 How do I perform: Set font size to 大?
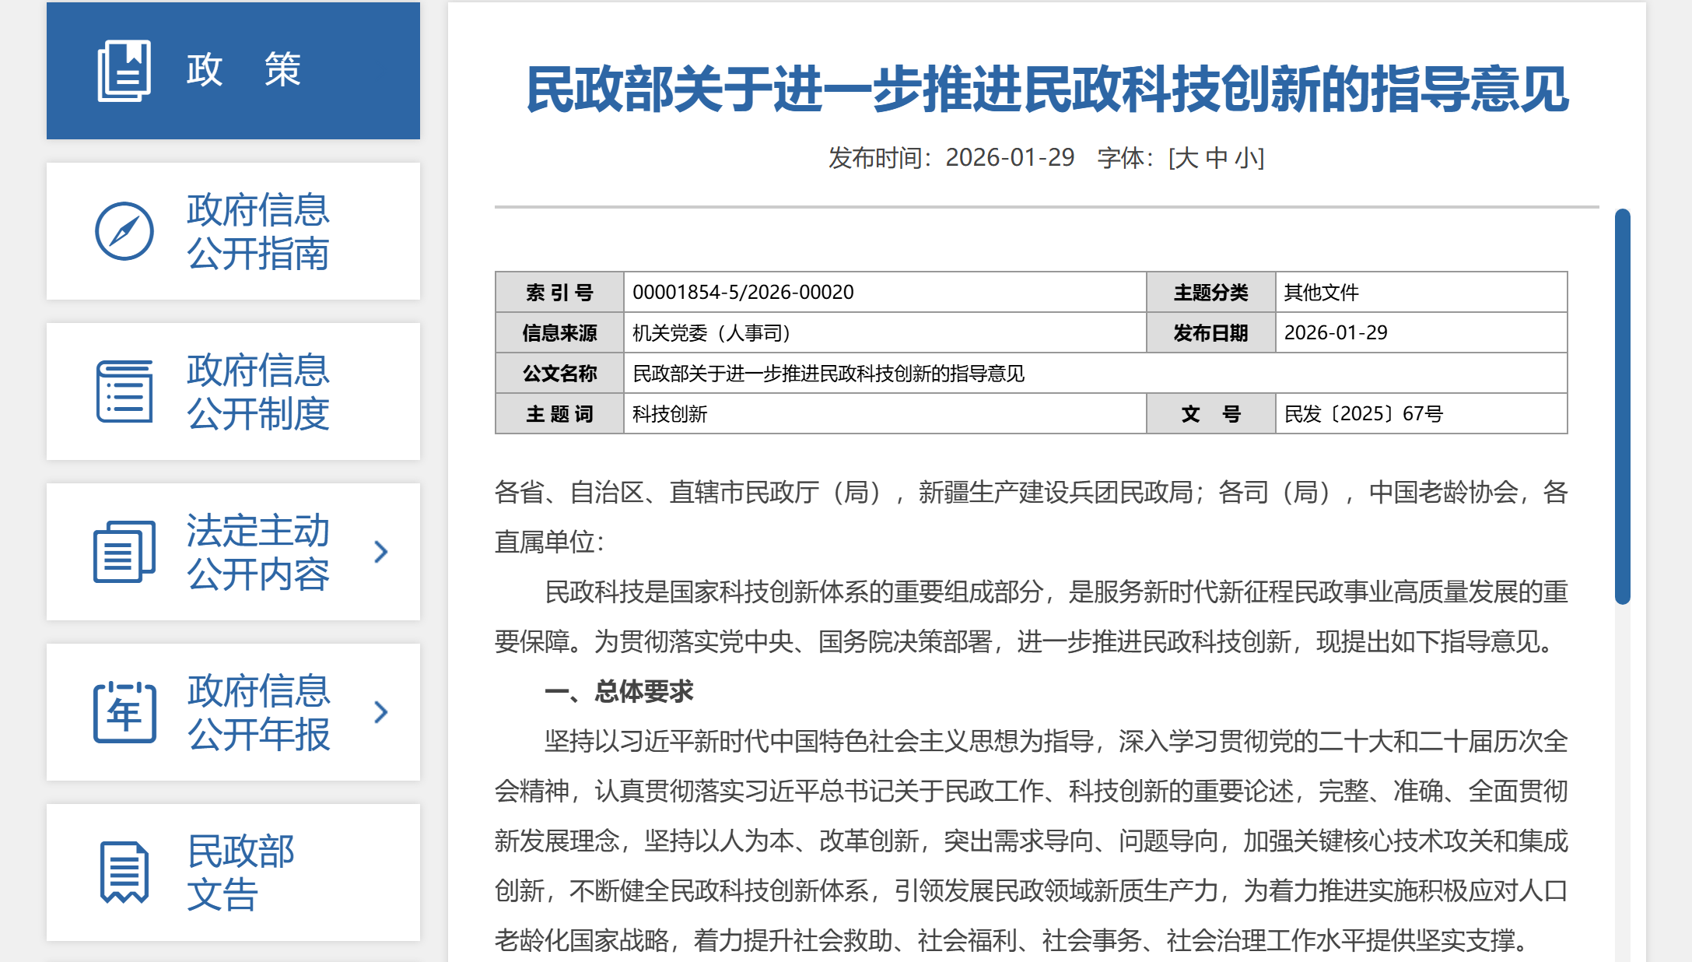coord(1186,158)
